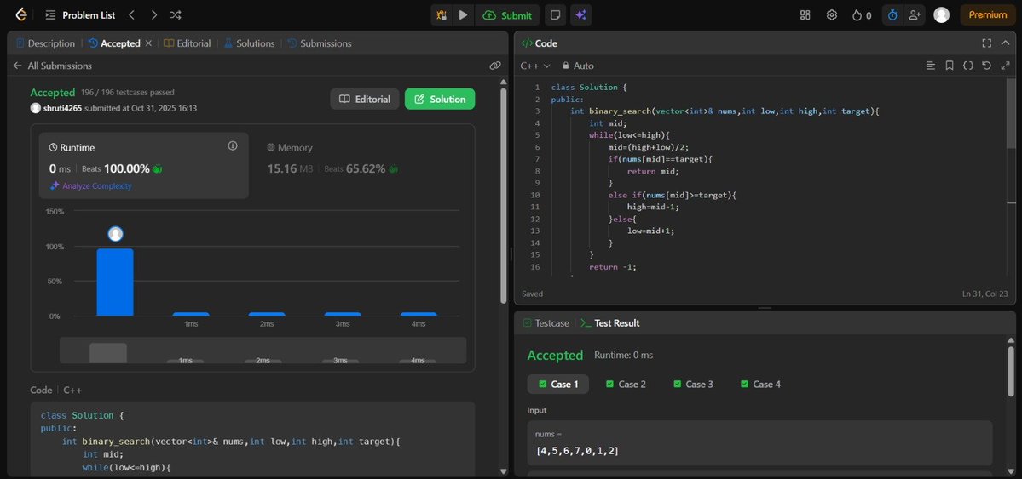Toggle the Auto lock indicator

point(577,66)
